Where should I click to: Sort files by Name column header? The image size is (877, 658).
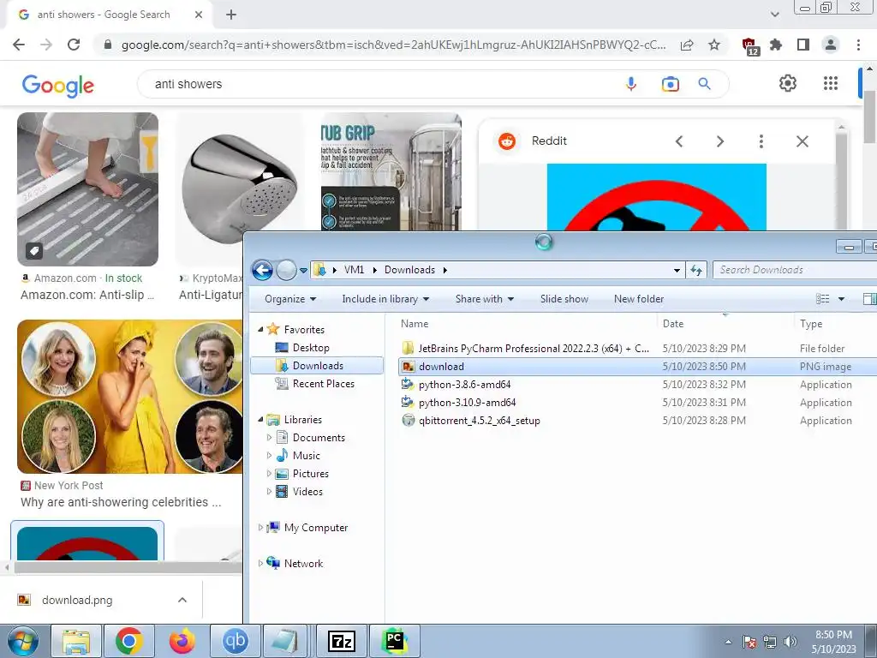click(x=415, y=323)
